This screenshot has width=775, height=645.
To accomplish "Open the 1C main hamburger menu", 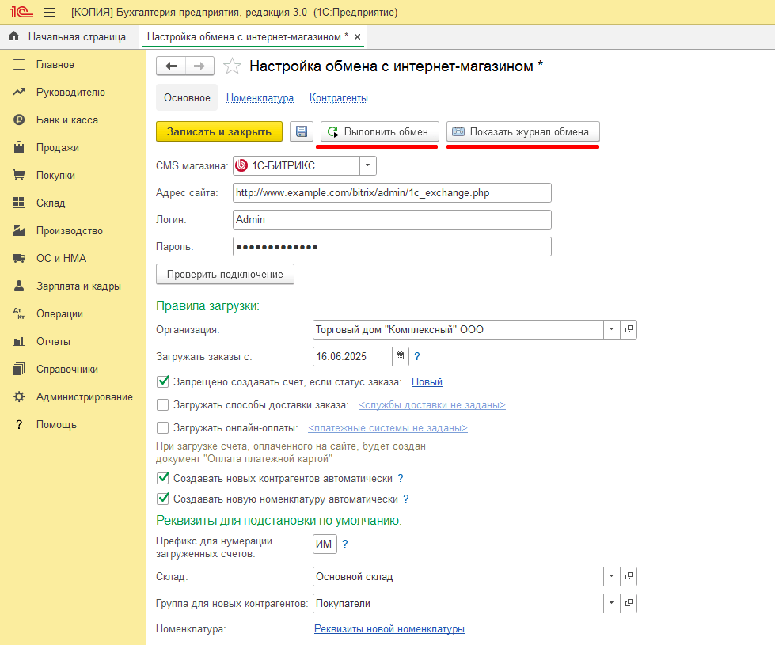I will coord(50,13).
